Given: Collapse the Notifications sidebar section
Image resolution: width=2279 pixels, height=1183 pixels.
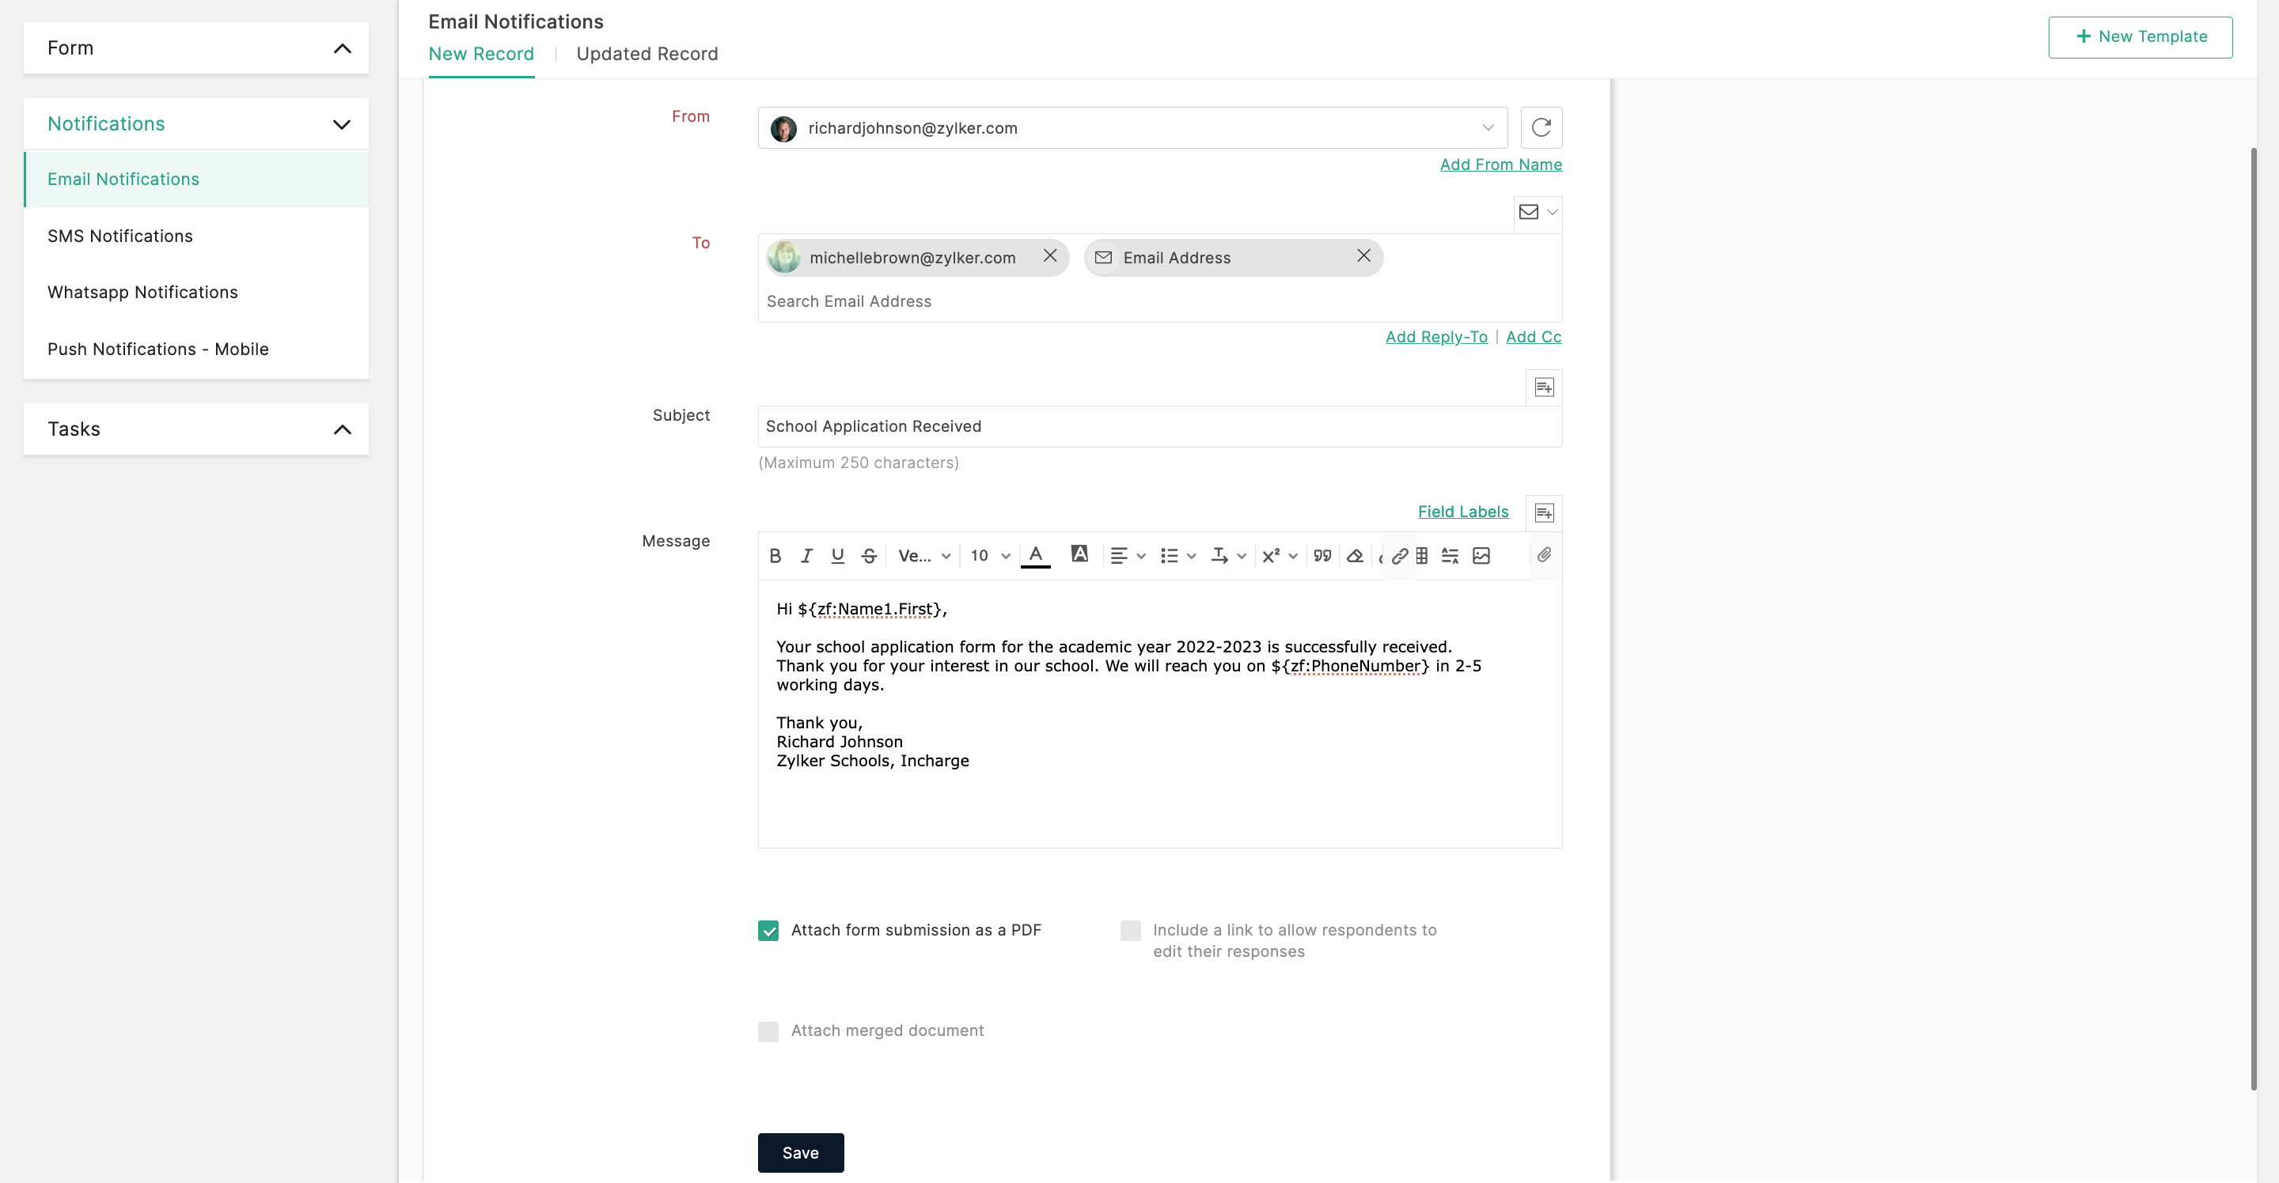Looking at the screenshot, I should [342, 124].
